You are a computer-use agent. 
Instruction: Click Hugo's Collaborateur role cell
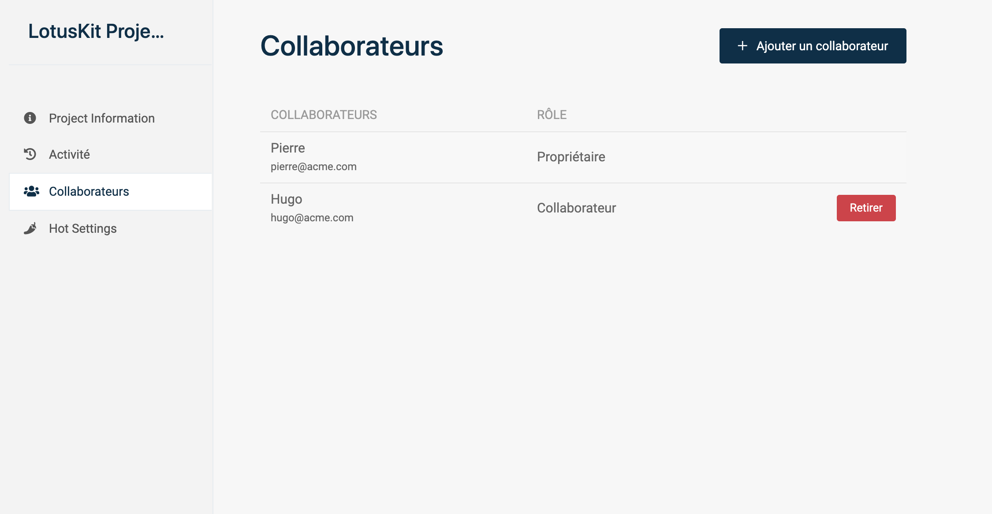click(576, 208)
